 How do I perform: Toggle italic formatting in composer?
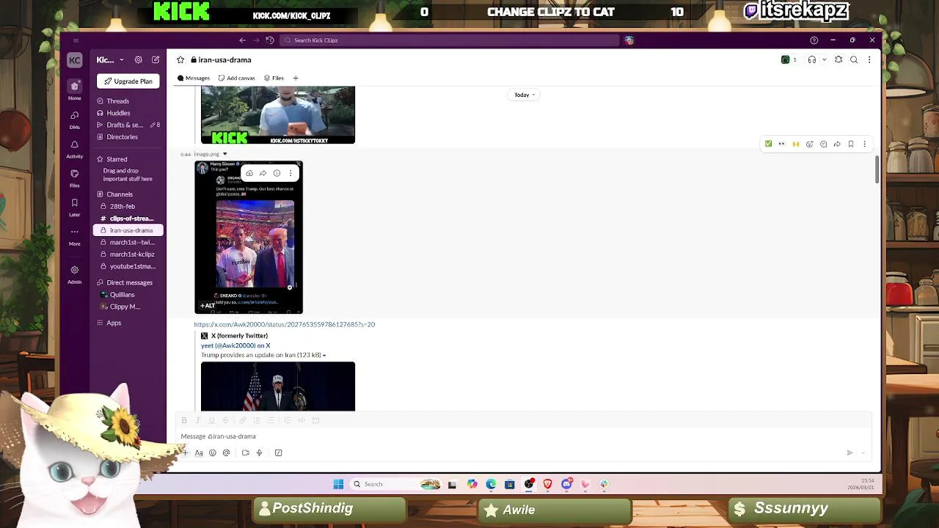coord(197,420)
